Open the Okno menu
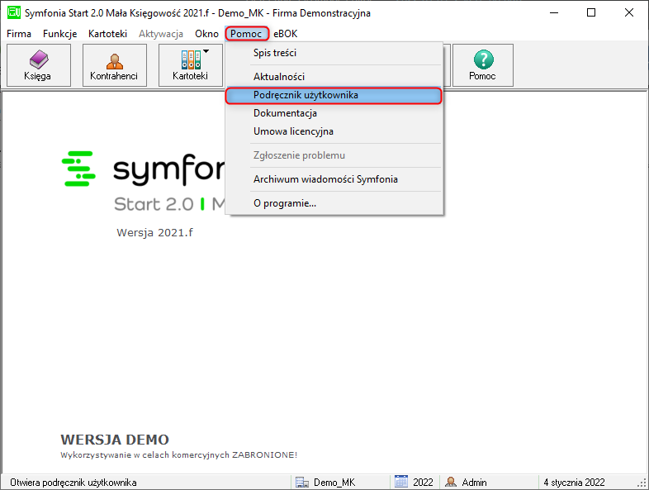 point(206,34)
